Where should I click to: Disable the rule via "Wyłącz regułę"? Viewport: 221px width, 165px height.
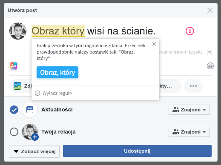[x=53, y=93]
